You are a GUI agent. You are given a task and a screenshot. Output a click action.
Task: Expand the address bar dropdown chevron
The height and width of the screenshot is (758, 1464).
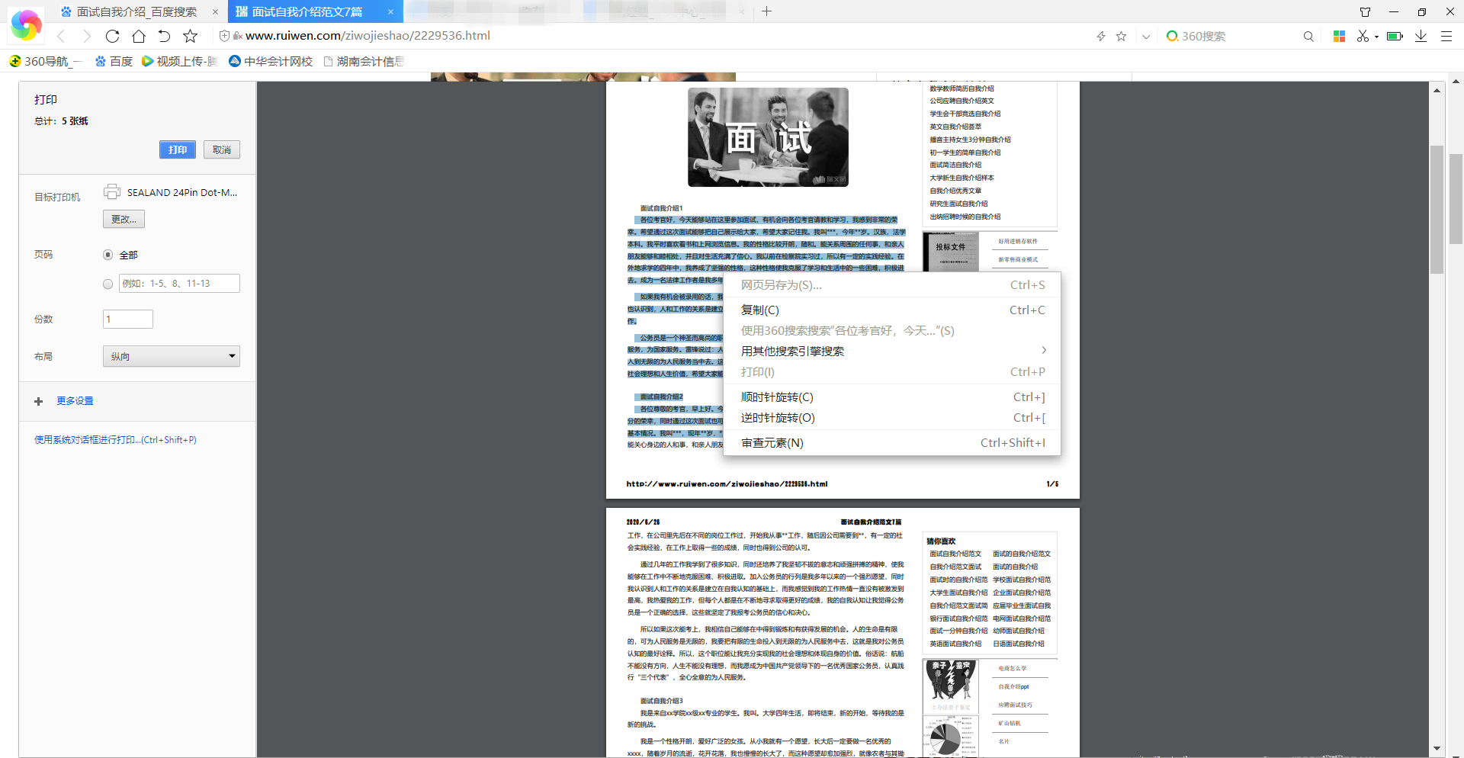click(1145, 36)
